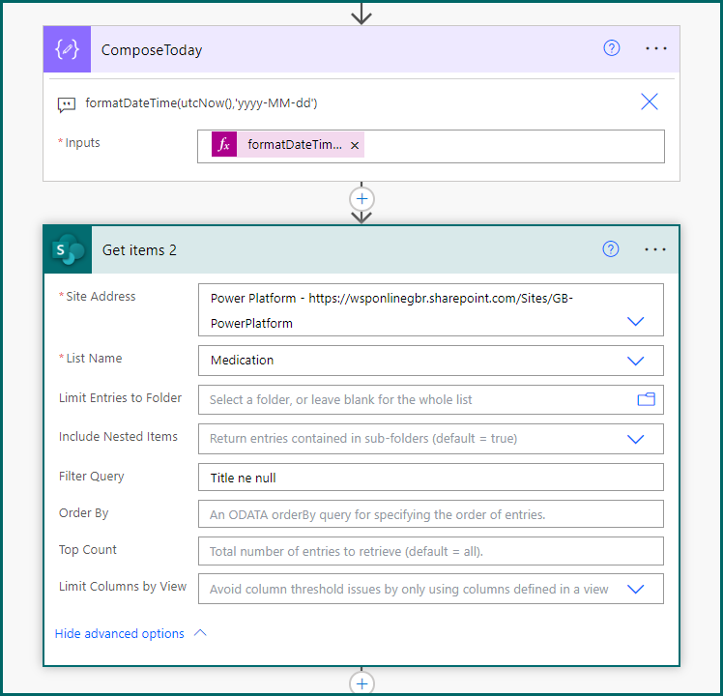The image size is (723, 696).
Task: Click the Site Address label
Action: [x=101, y=296]
